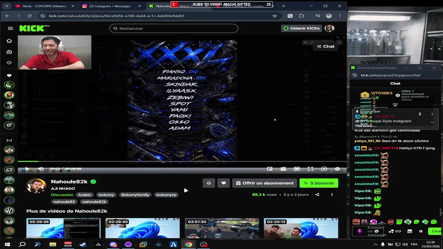The image size is (443, 249).
Task: Unpin the message with the pin icon
Action: tap(420, 114)
